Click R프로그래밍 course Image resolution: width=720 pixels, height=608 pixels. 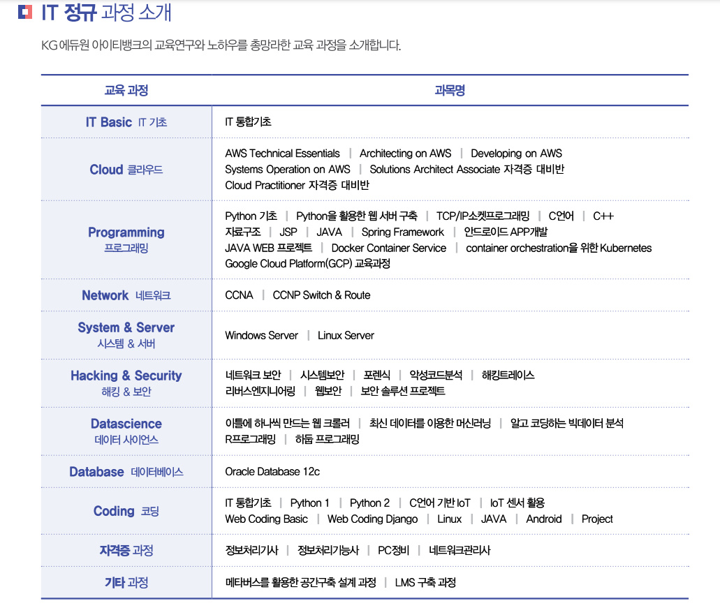tap(250, 440)
